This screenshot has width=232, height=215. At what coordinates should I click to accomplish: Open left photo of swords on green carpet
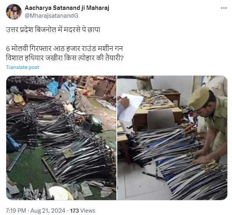click(61, 138)
